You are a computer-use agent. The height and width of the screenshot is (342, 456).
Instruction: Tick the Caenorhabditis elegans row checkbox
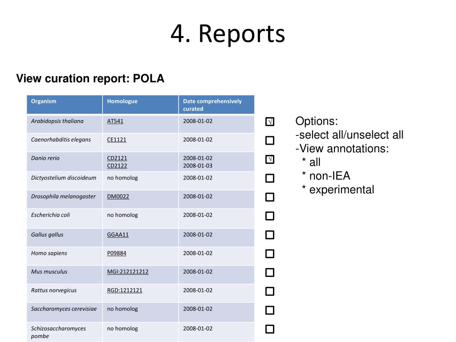click(x=269, y=140)
